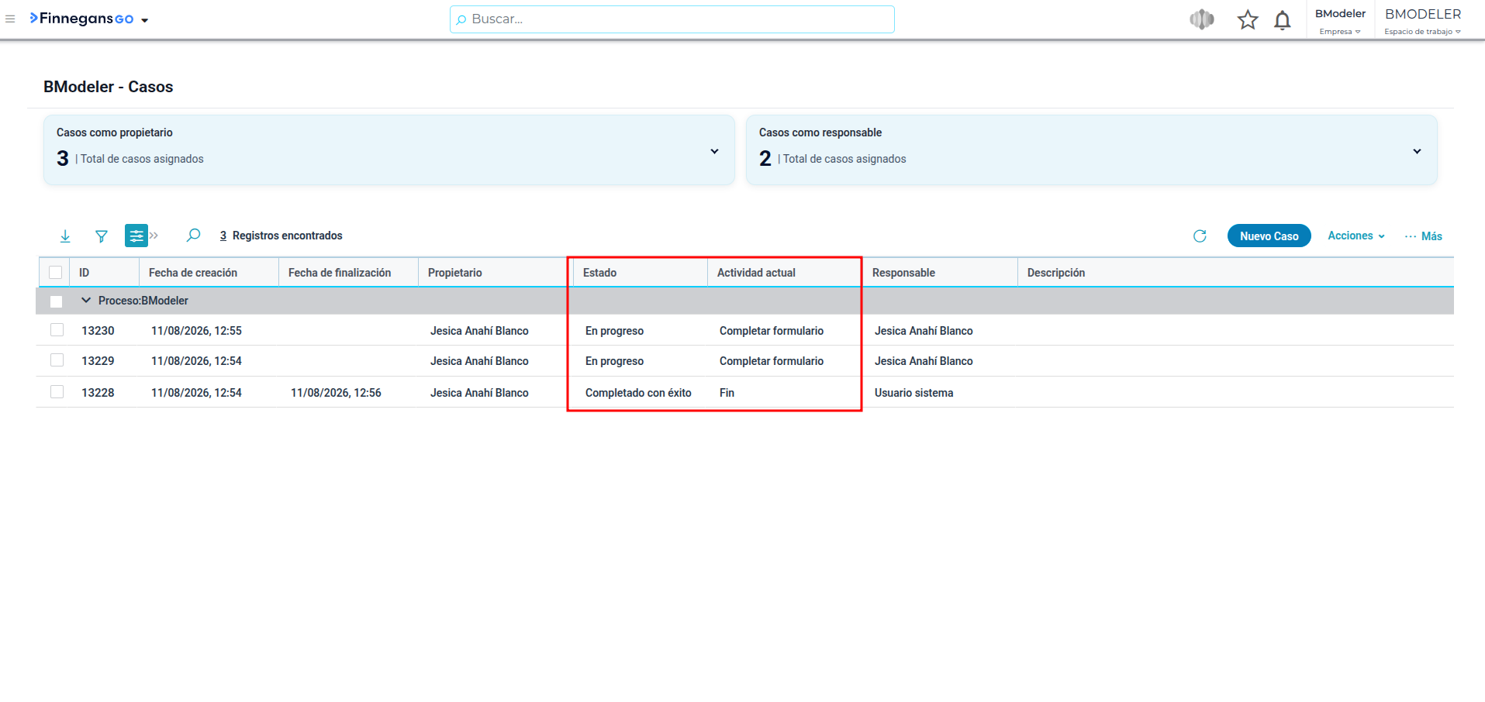The width and height of the screenshot is (1485, 702).
Task: Focus the Buscar search field
Action: coord(672,19)
